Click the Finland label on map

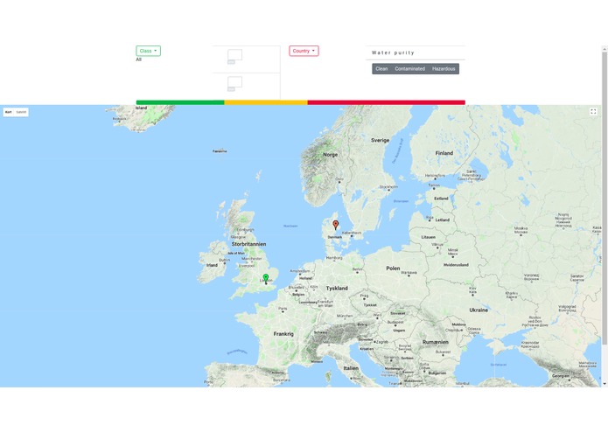pyautogui.click(x=444, y=153)
